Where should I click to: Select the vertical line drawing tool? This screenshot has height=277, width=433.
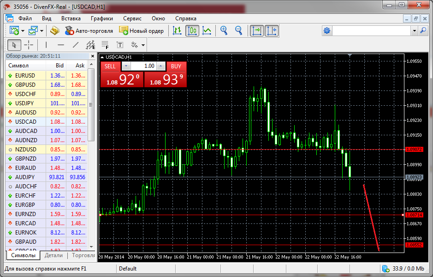coord(46,45)
